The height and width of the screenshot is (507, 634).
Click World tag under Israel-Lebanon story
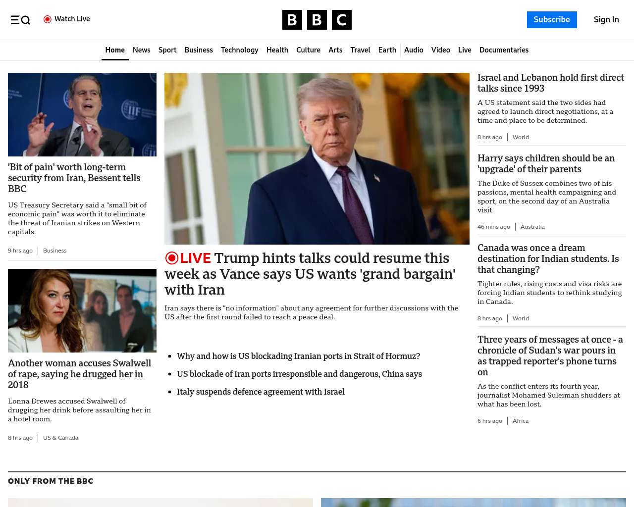click(521, 137)
